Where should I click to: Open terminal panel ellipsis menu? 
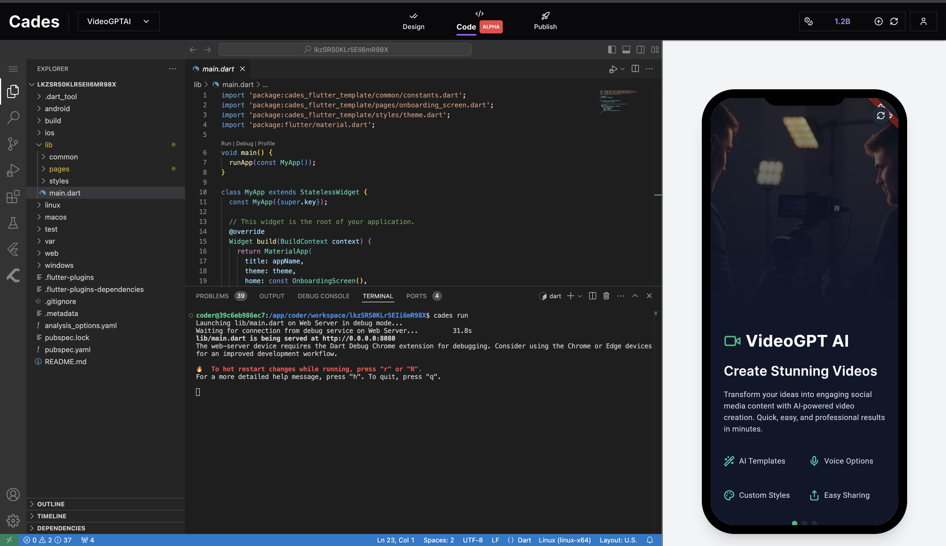coord(621,296)
